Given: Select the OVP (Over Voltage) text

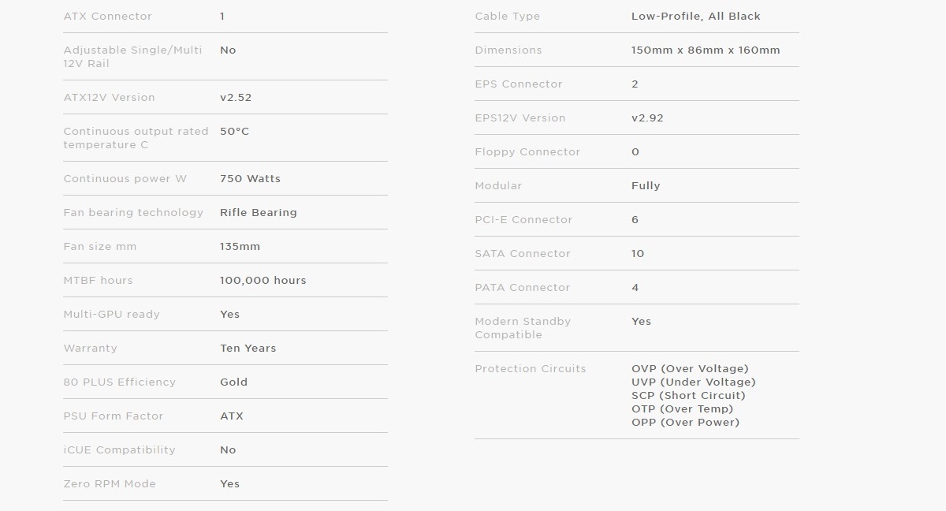Looking at the screenshot, I should pyautogui.click(x=690, y=368).
